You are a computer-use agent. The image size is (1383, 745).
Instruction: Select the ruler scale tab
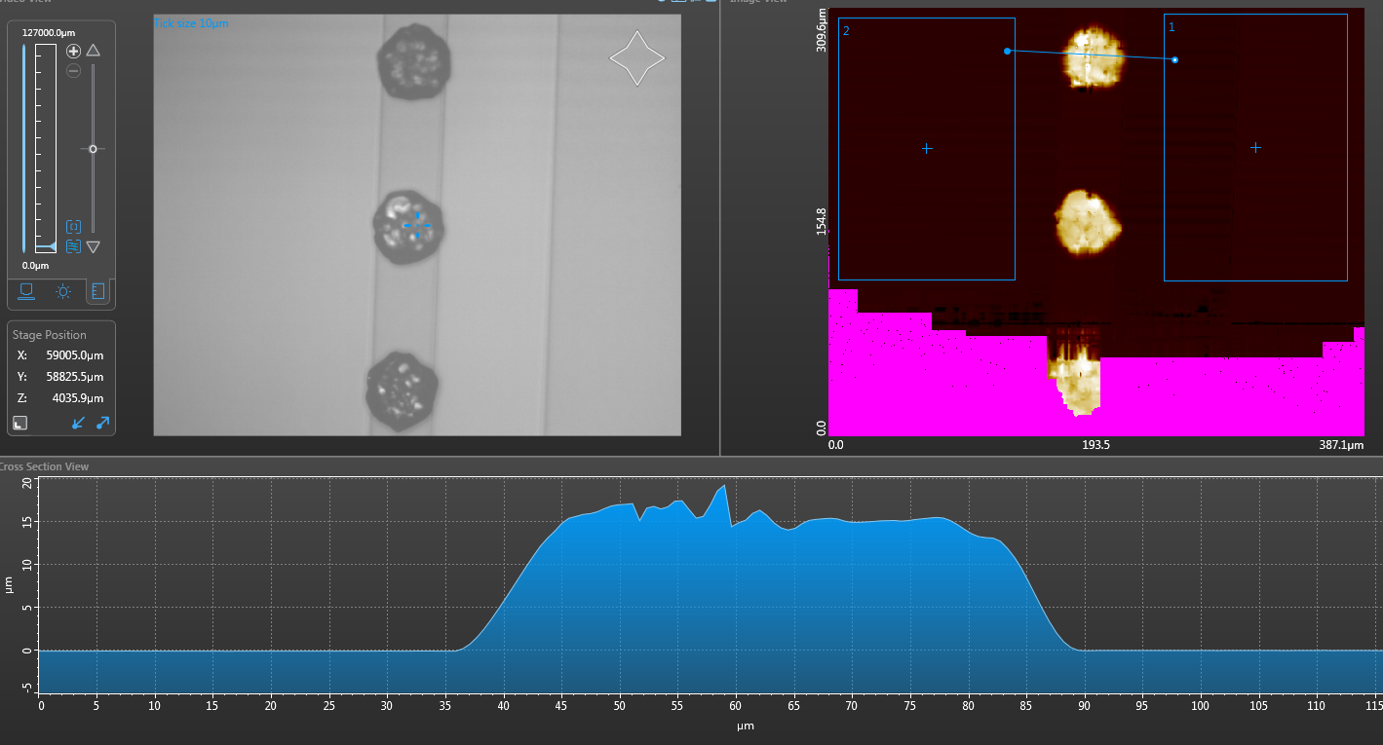[97, 290]
